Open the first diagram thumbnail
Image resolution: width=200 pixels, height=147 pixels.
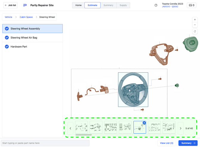click(81, 127)
